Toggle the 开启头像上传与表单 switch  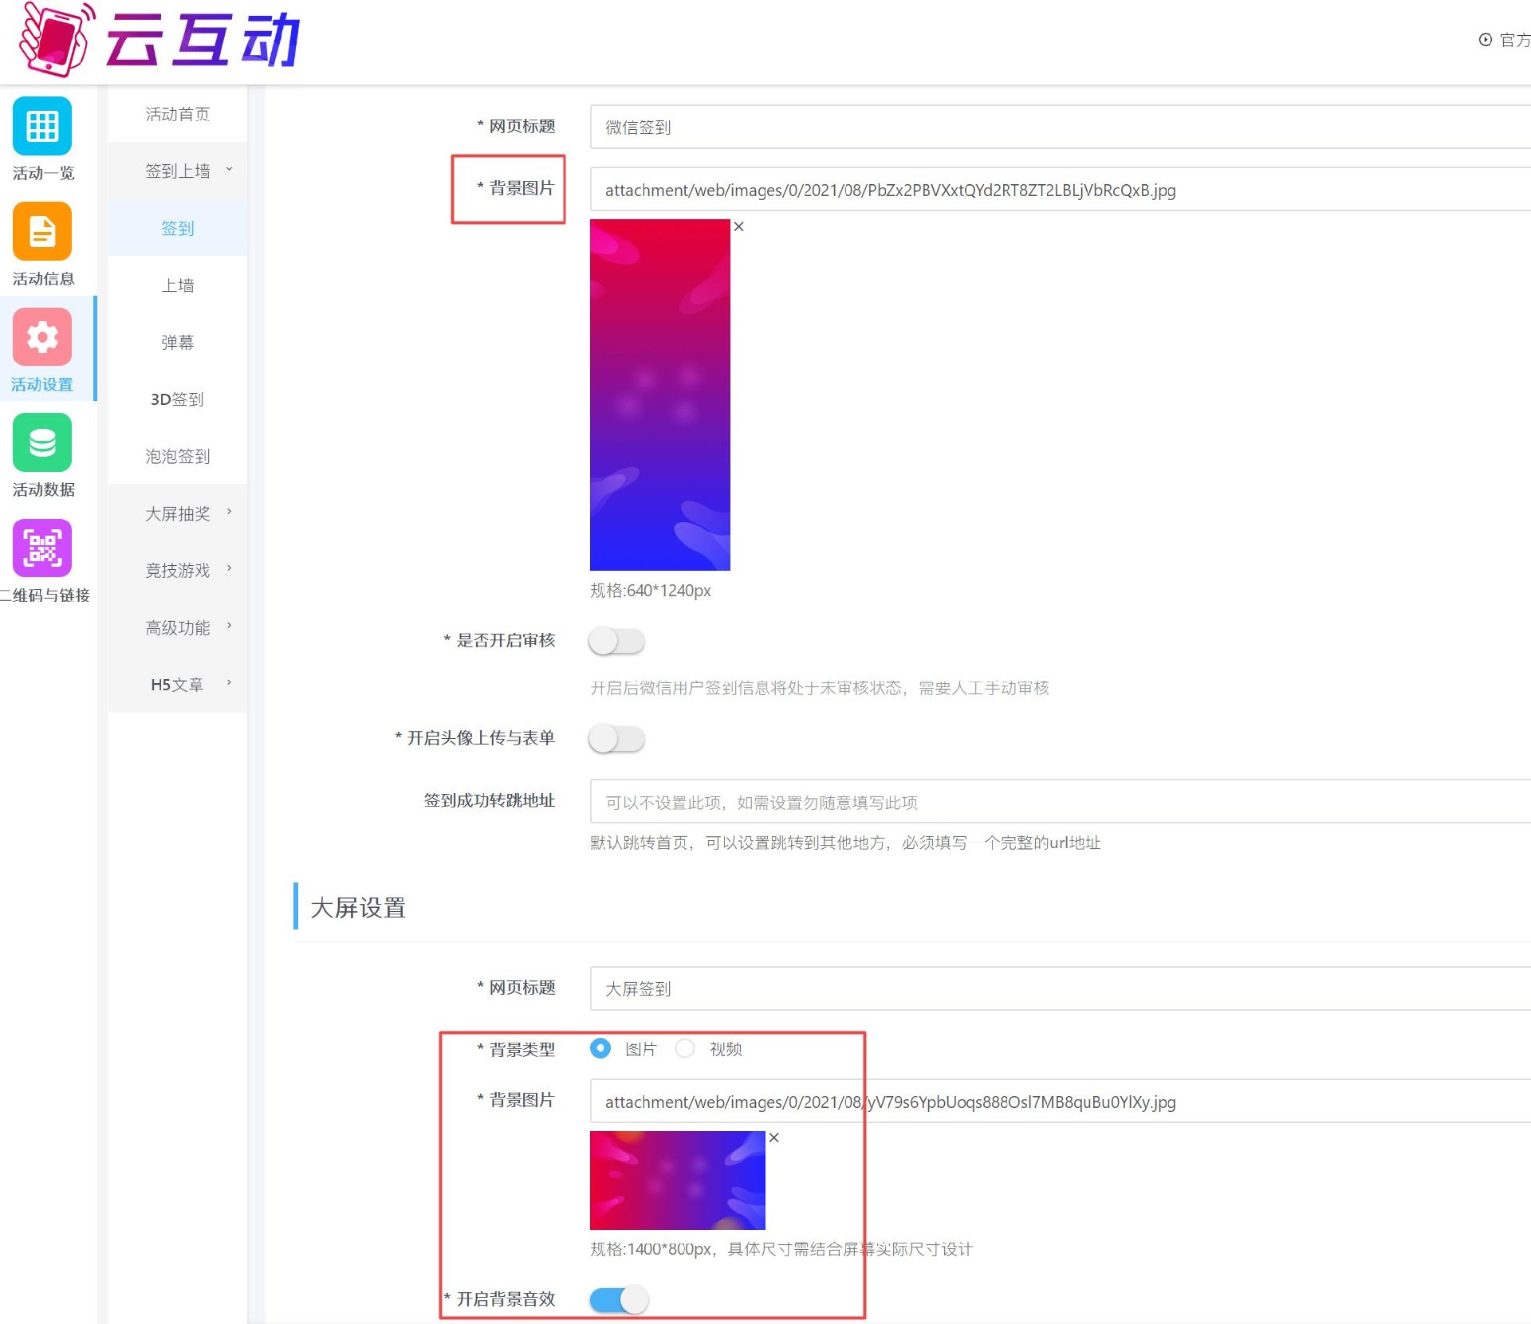click(616, 738)
